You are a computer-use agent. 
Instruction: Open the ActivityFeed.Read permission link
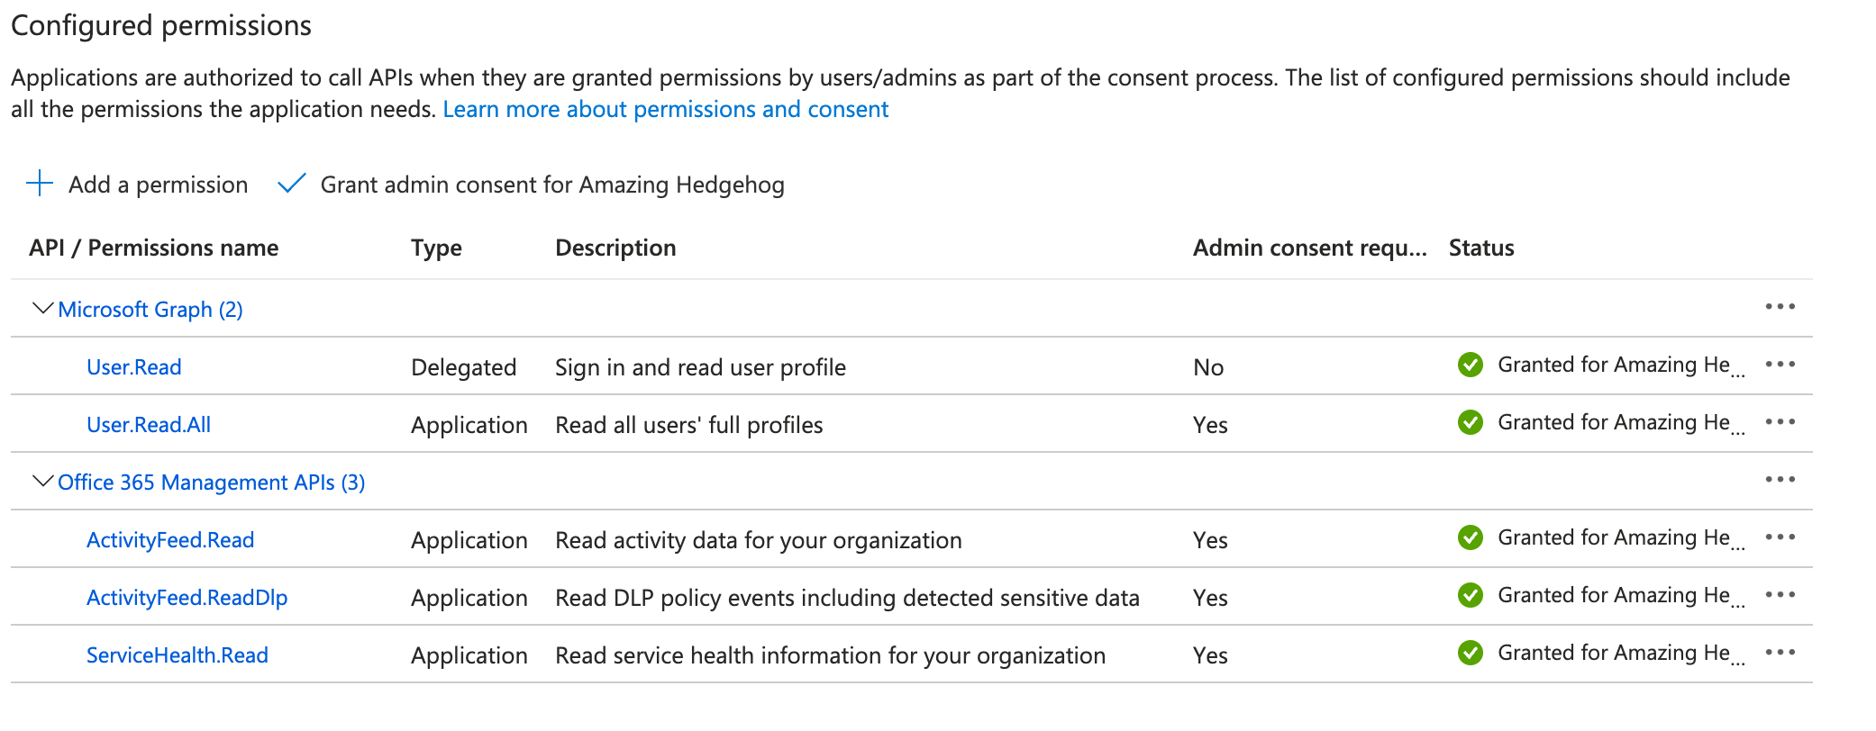[x=170, y=540]
